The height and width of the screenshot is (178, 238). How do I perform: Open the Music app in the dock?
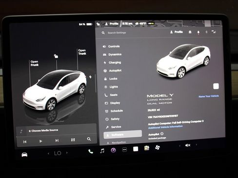coord(102,151)
